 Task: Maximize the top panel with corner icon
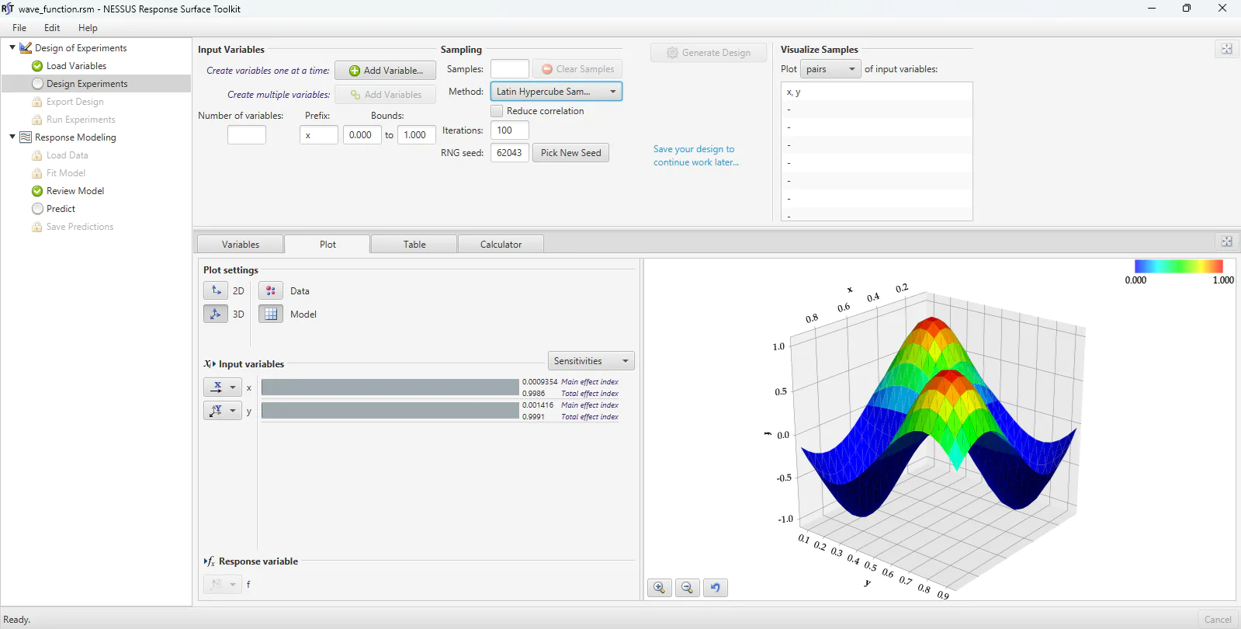pos(1227,49)
